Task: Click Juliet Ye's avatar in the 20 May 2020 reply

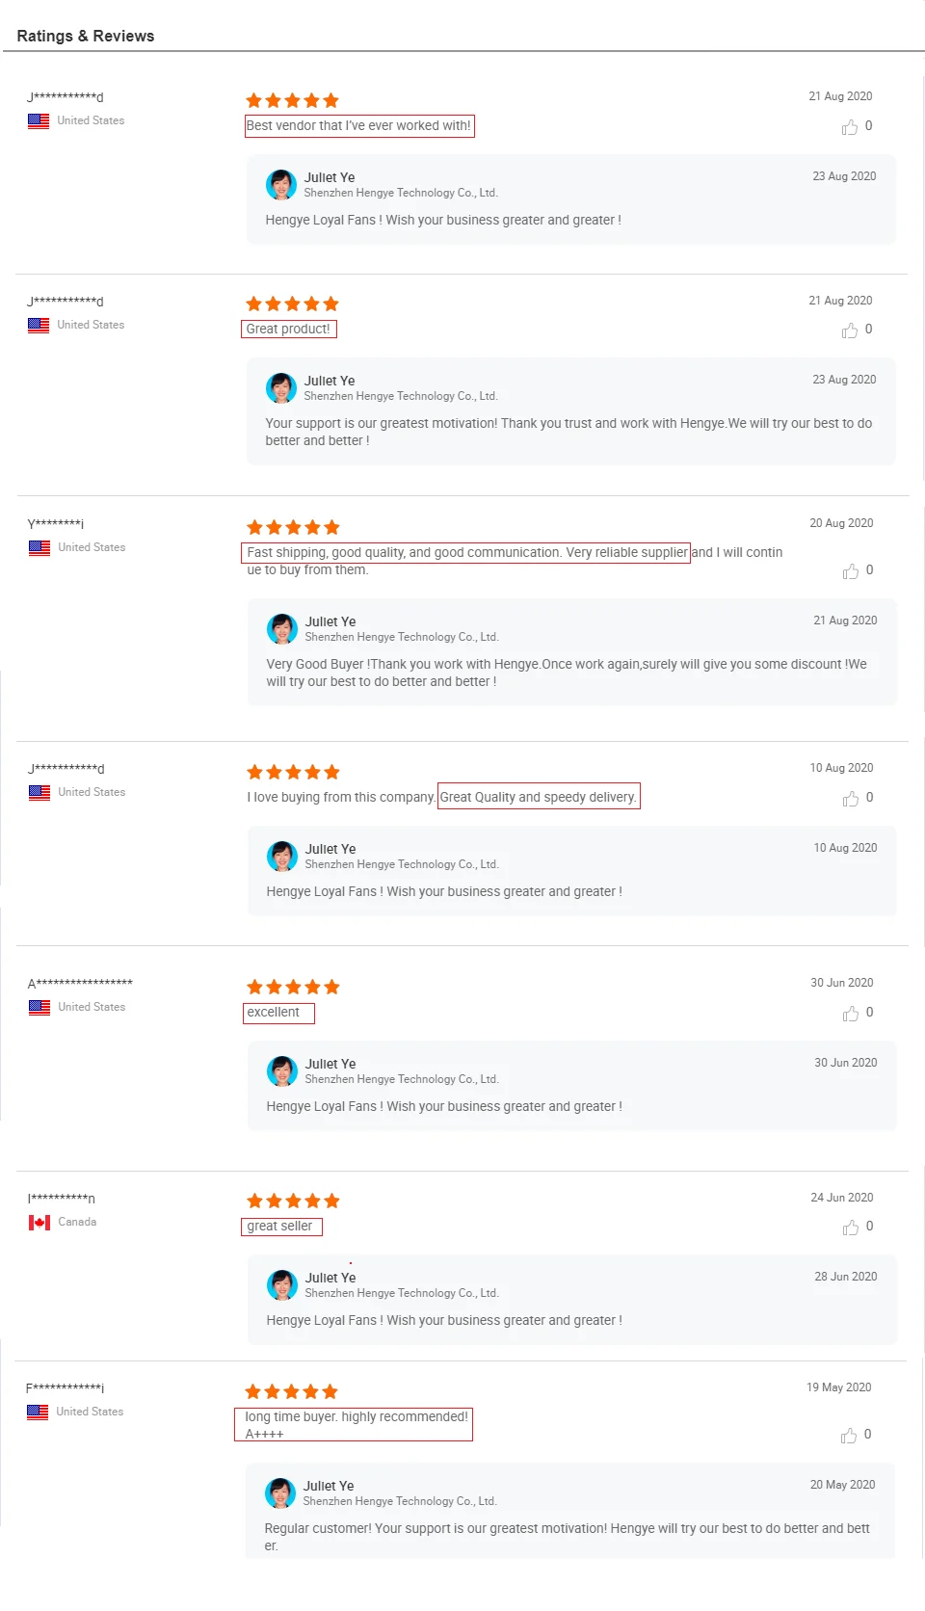Action: [x=280, y=1493]
